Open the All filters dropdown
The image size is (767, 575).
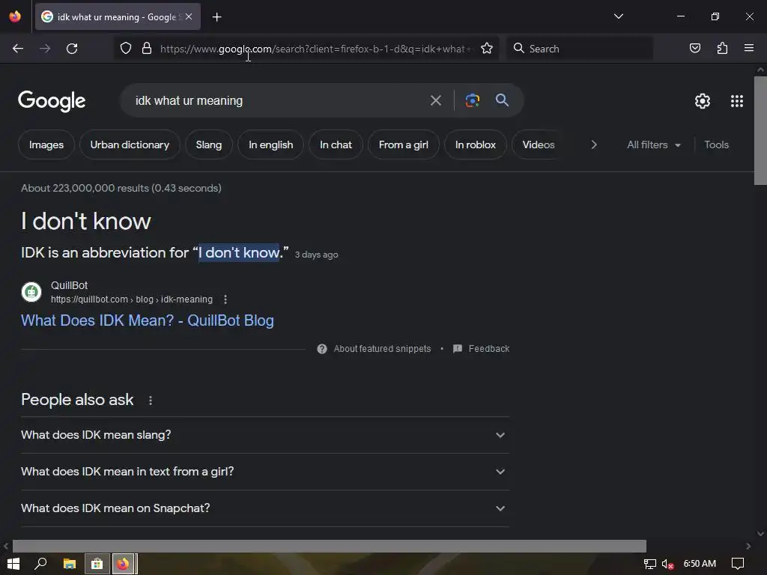pos(653,144)
